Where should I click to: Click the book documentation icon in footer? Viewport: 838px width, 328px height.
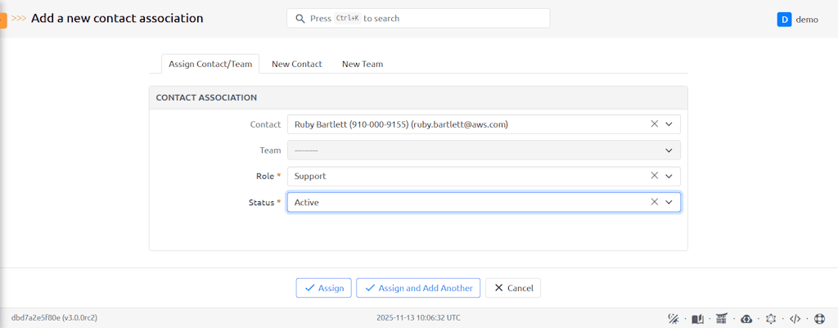(697, 318)
